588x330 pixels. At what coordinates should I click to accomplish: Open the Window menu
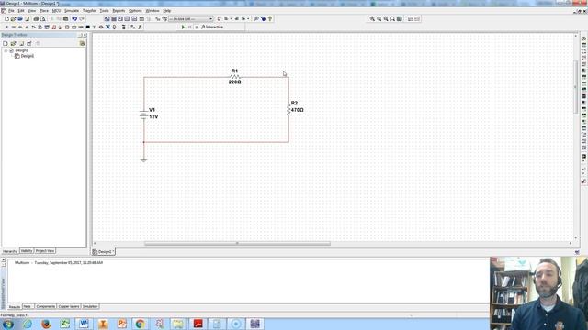(153, 11)
